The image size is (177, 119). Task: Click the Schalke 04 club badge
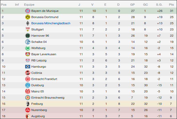(x=27, y=42)
